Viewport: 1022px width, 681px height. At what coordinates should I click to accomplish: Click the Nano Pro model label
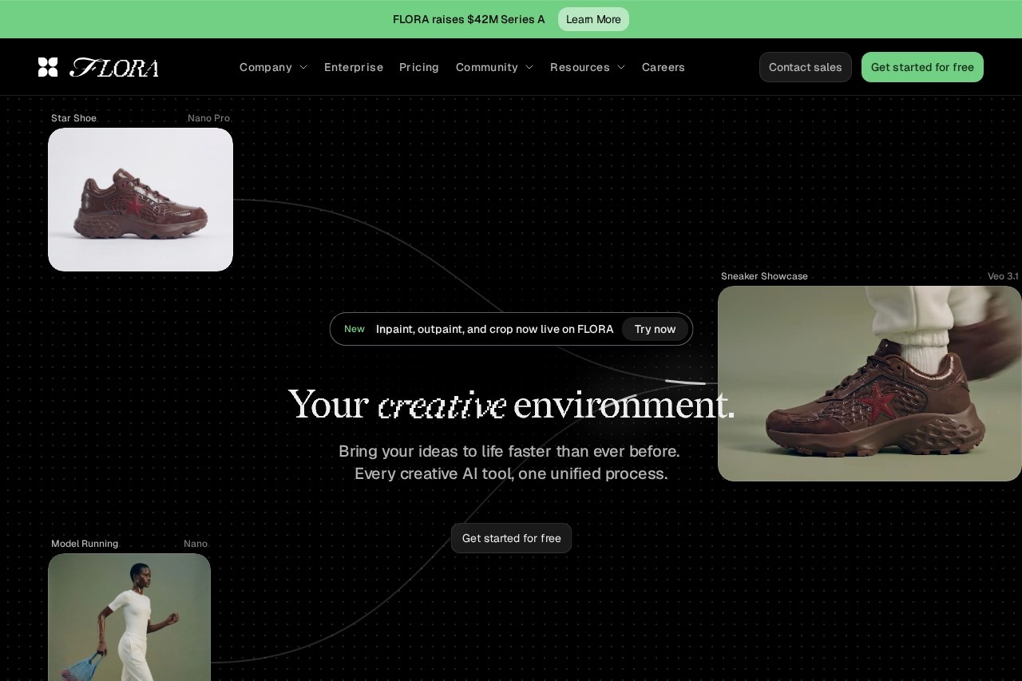click(x=208, y=118)
